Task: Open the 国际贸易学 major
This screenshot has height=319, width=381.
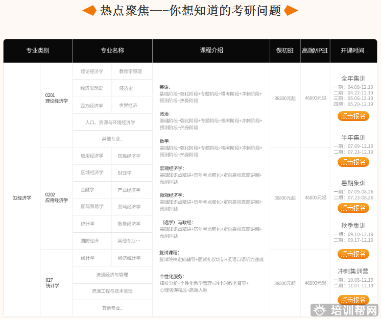Action: point(92,207)
